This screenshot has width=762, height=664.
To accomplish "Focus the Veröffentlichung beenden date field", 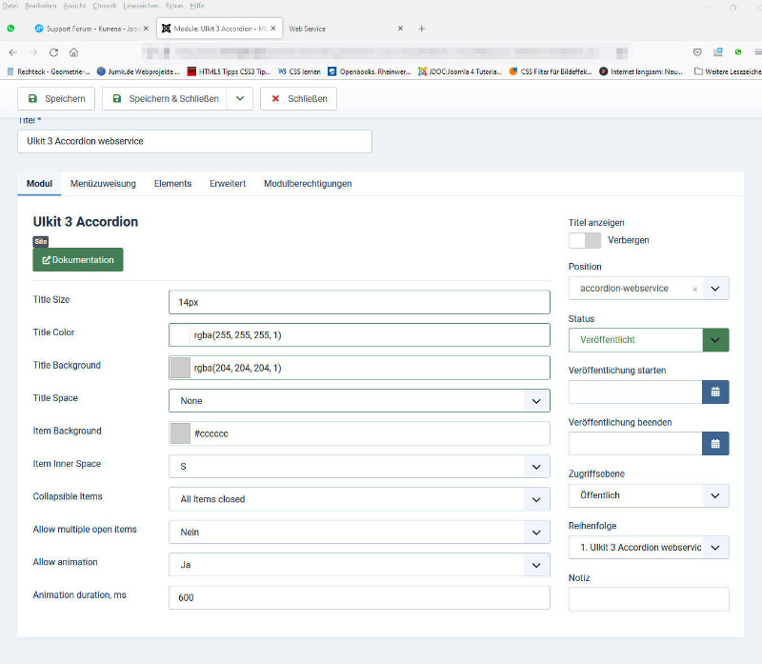I will pyautogui.click(x=635, y=443).
